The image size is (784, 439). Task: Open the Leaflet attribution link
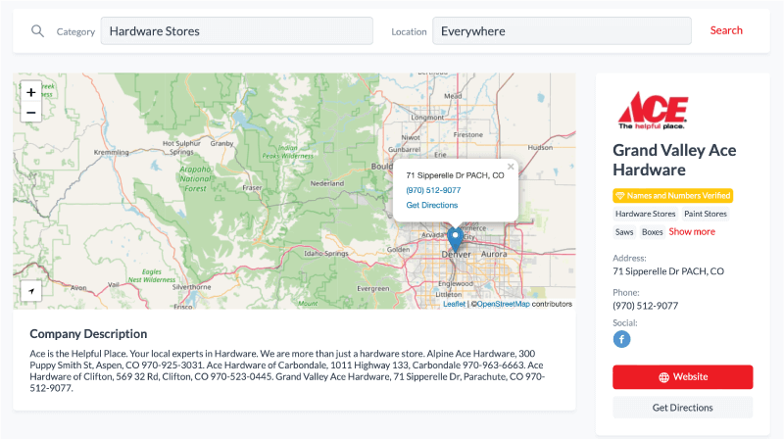coord(454,305)
